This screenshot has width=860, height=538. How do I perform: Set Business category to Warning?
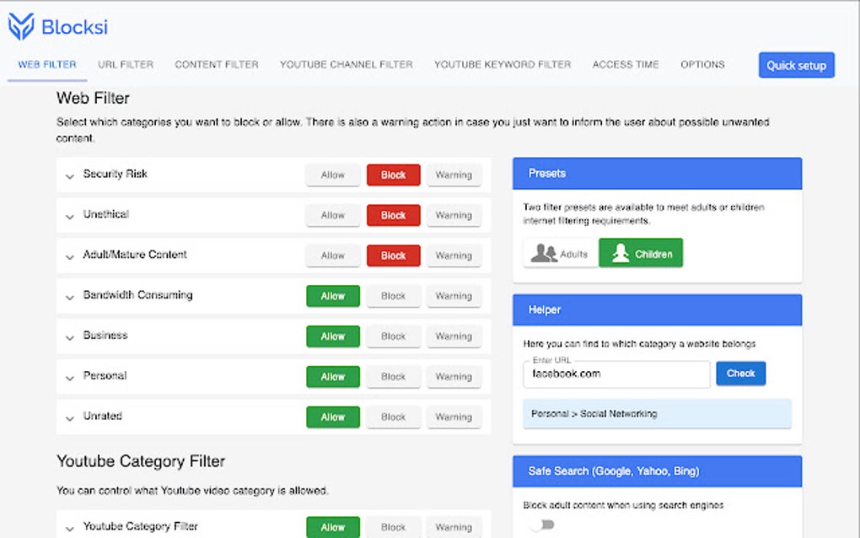point(454,336)
